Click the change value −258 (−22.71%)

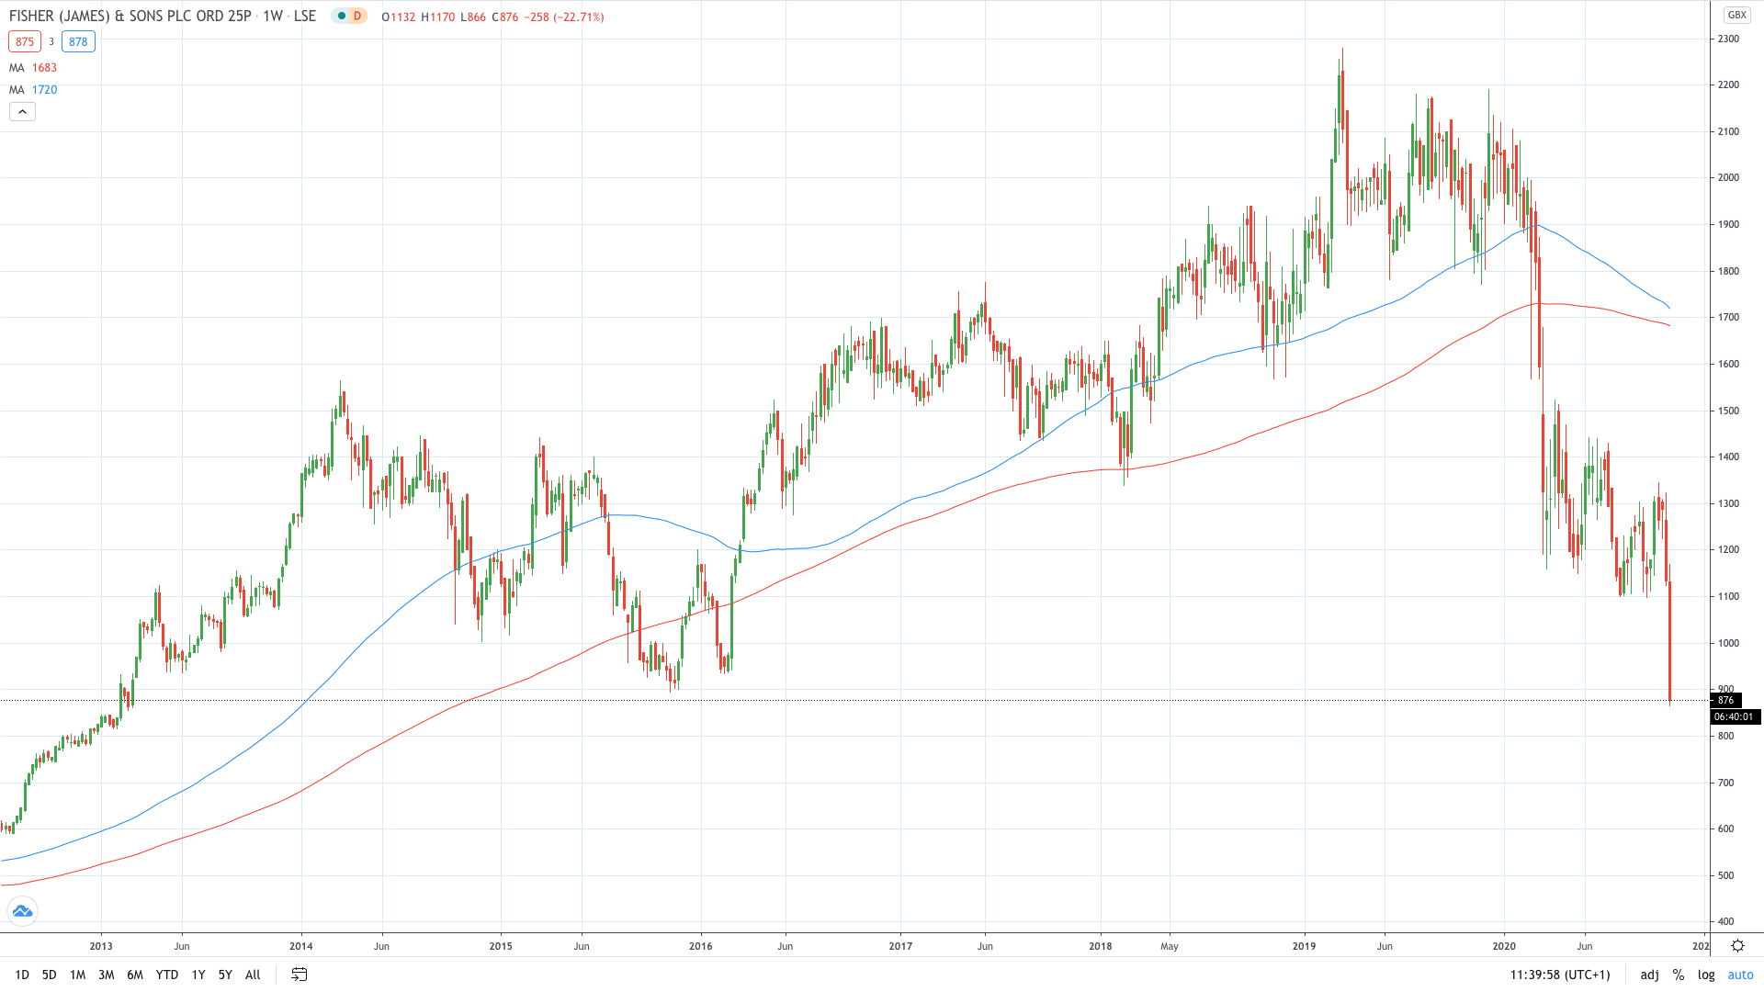(x=564, y=17)
